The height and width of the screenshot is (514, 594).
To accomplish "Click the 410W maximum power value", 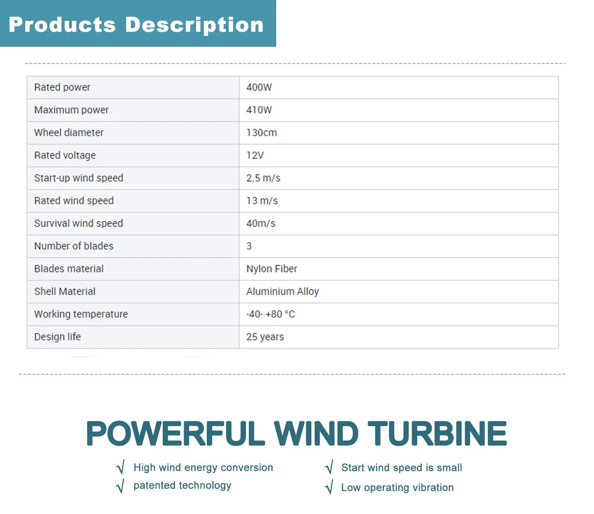I will coord(259,110).
